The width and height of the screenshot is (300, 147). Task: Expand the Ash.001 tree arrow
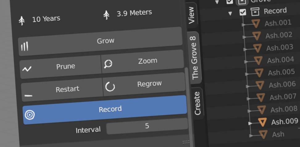[x=244, y=25]
